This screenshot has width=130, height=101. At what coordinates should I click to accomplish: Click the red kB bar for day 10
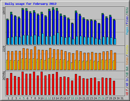pyautogui.click(x=42, y=83)
